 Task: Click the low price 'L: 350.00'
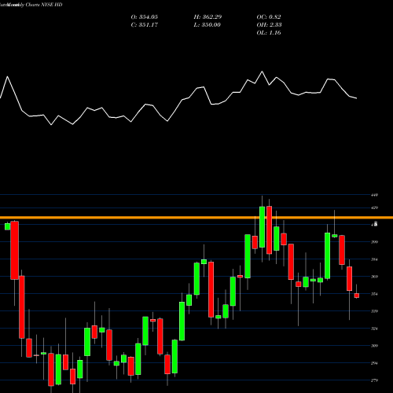[x=207, y=25]
